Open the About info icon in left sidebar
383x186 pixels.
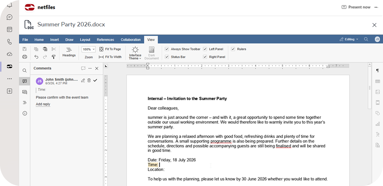coord(24,113)
